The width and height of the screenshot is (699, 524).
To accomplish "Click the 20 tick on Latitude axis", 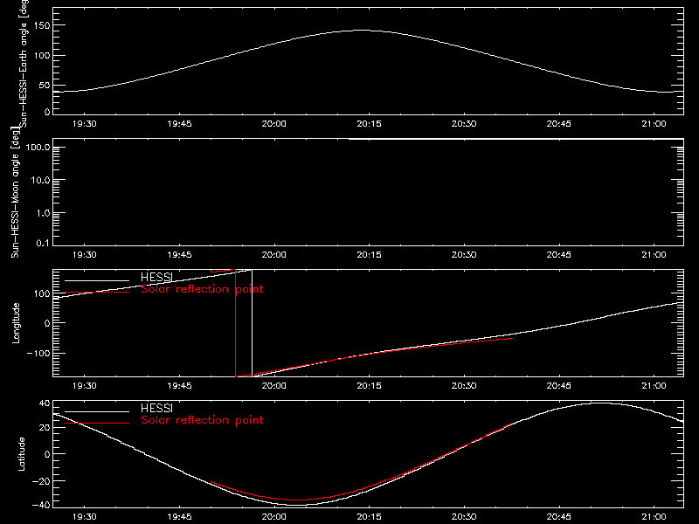I will (45, 427).
